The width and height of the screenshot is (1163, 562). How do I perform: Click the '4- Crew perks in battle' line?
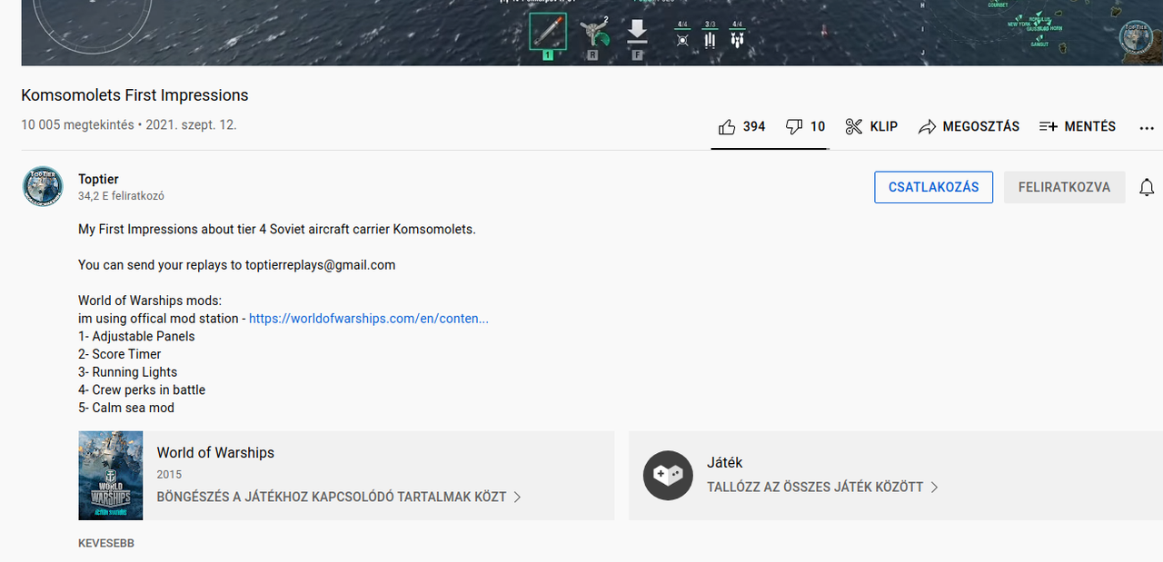142,389
